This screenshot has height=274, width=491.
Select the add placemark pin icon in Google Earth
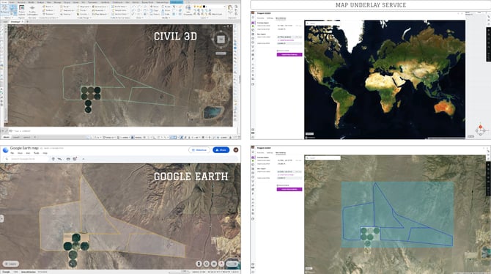pos(53,159)
